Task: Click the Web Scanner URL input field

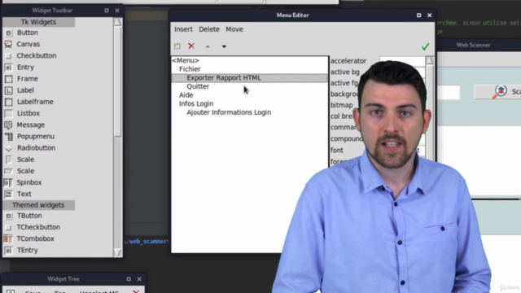Action: (449, 92)
